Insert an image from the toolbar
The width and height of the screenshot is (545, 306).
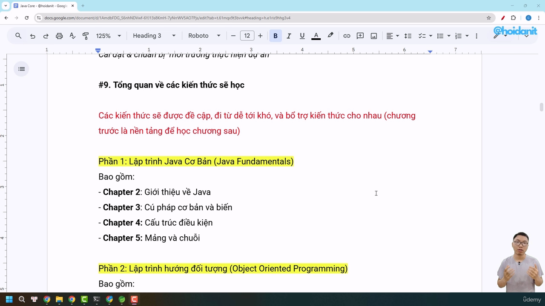[374, 36]
